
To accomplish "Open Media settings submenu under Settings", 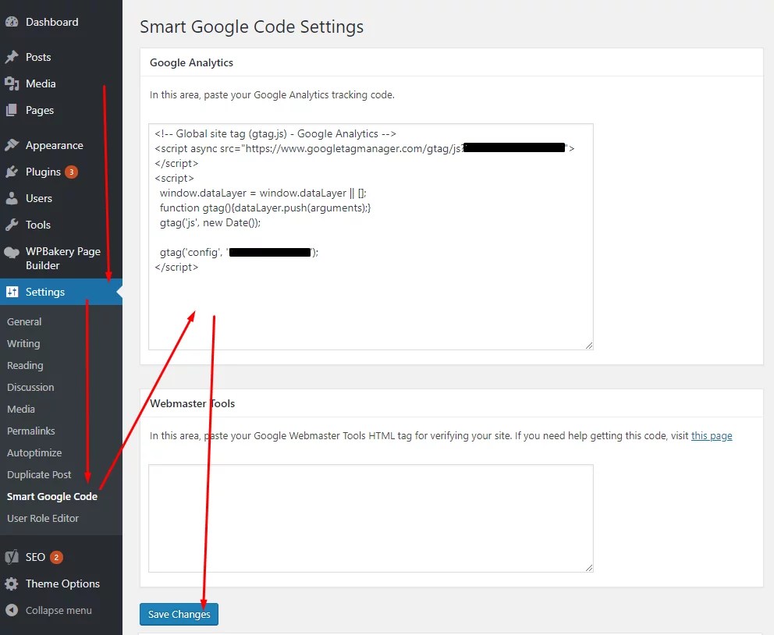I will (x=21, y=409).
